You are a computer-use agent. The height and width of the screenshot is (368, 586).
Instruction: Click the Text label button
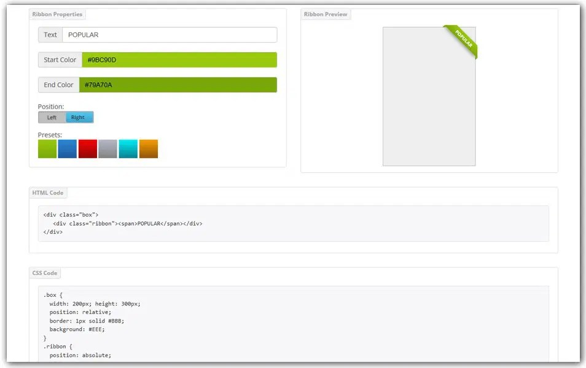click(x=50, y=34)
